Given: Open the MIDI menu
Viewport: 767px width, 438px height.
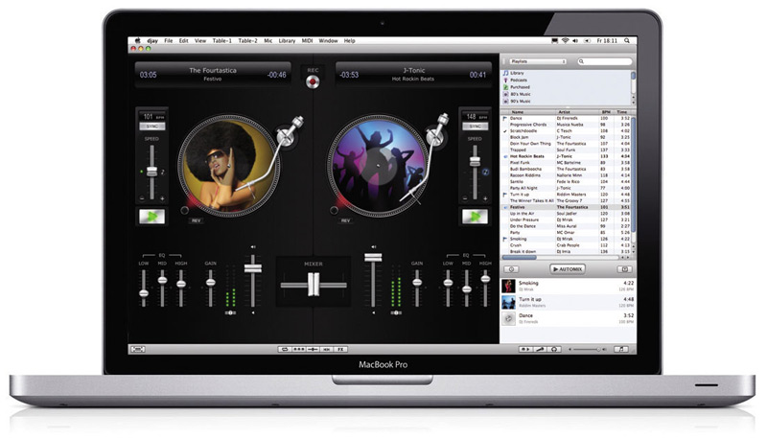Looking at the screenshot, I should 307,41.
